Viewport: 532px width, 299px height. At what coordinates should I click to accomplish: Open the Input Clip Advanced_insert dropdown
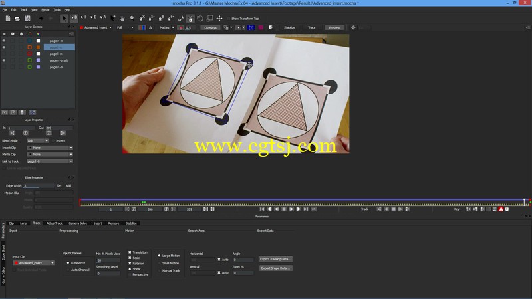[x=34, y=263]
